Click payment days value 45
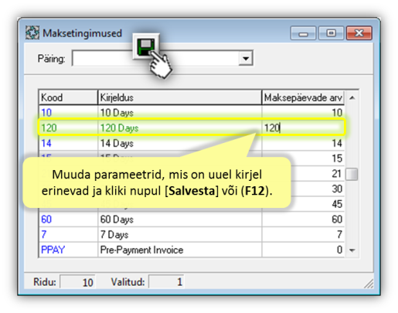398x313 pixels. 337,204
